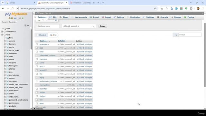Image resolution: width=206 pixels, height=116 pixels.
Task: Expand the categories table node
Action: (x=5, y=53)
